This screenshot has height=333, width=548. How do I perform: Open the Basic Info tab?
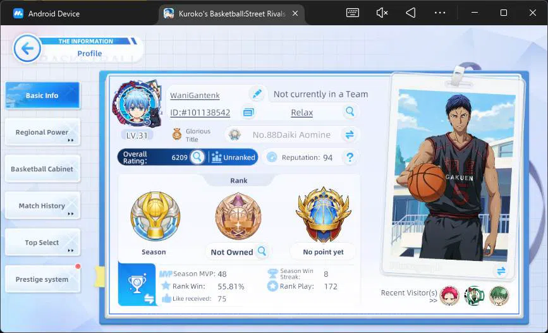click(x=42, y=95)
